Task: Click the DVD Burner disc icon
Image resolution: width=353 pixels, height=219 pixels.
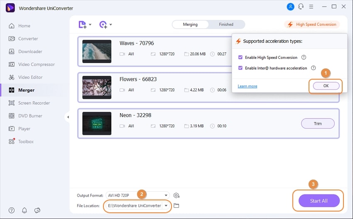Action: coord(12,116)
